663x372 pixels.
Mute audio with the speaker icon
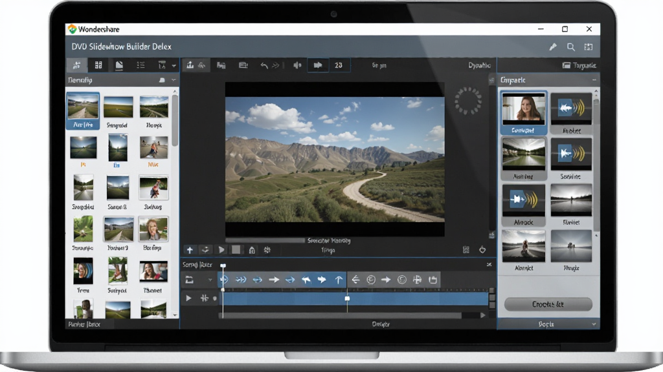(x=297, y=65)
